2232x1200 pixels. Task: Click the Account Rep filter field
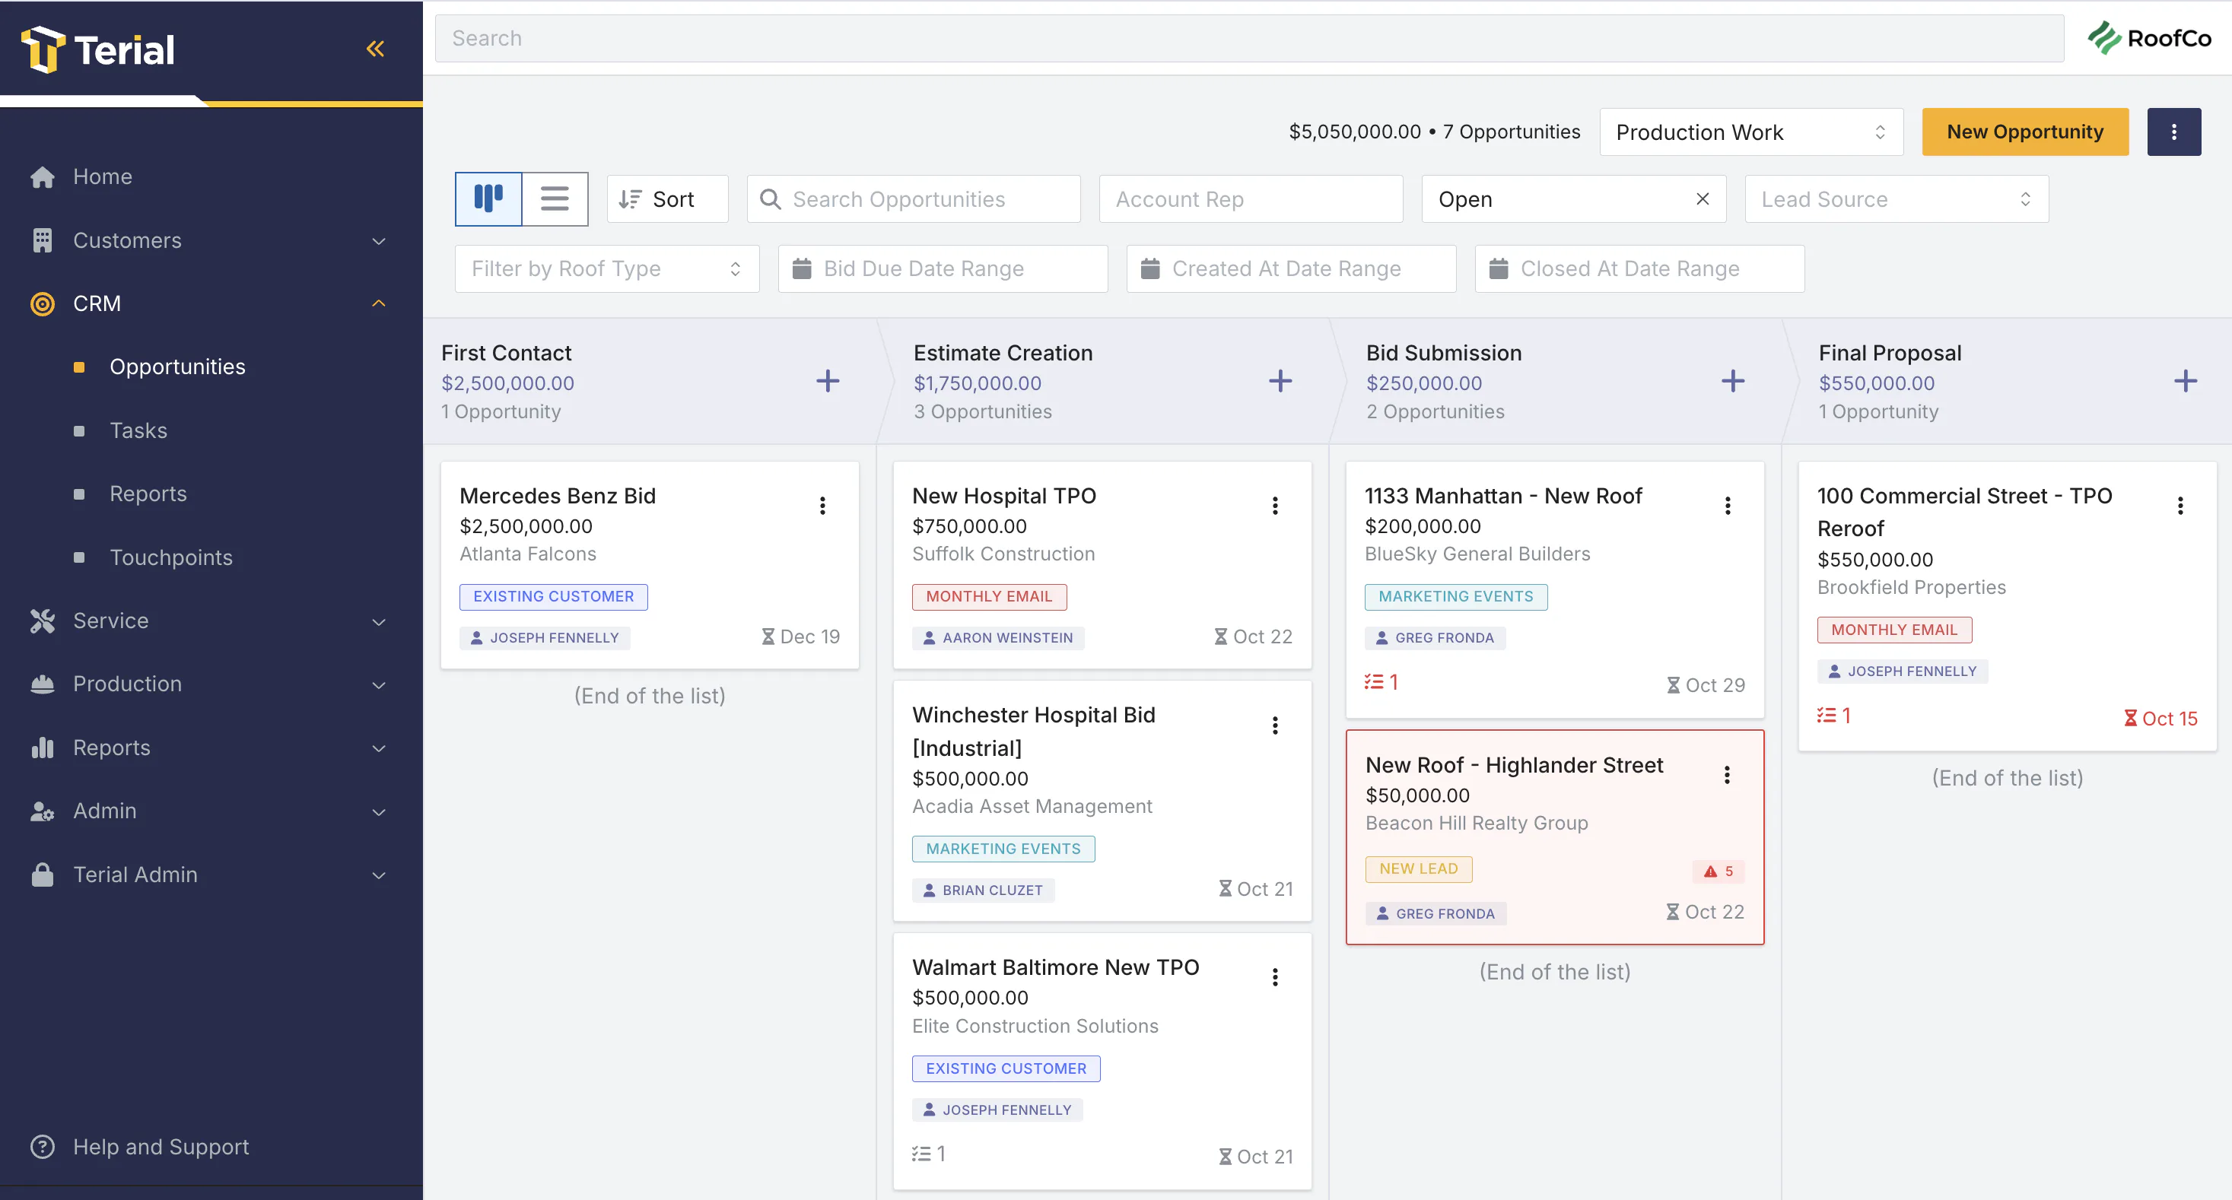tap(1251, 198)
